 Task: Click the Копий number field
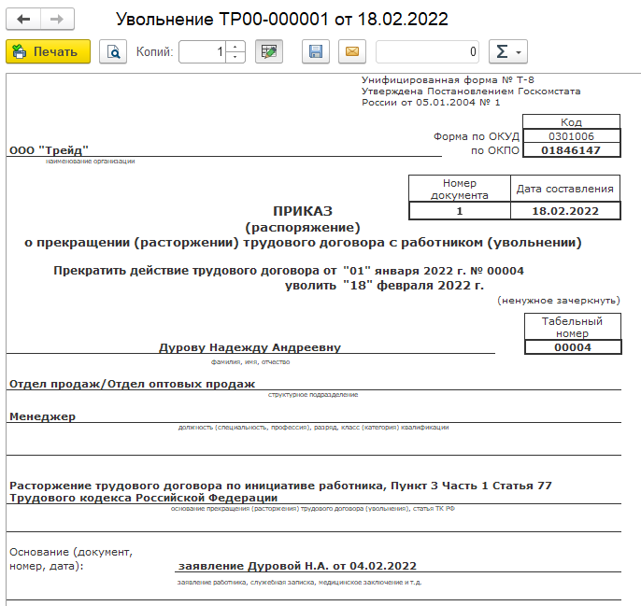click(x=203, y=51)
